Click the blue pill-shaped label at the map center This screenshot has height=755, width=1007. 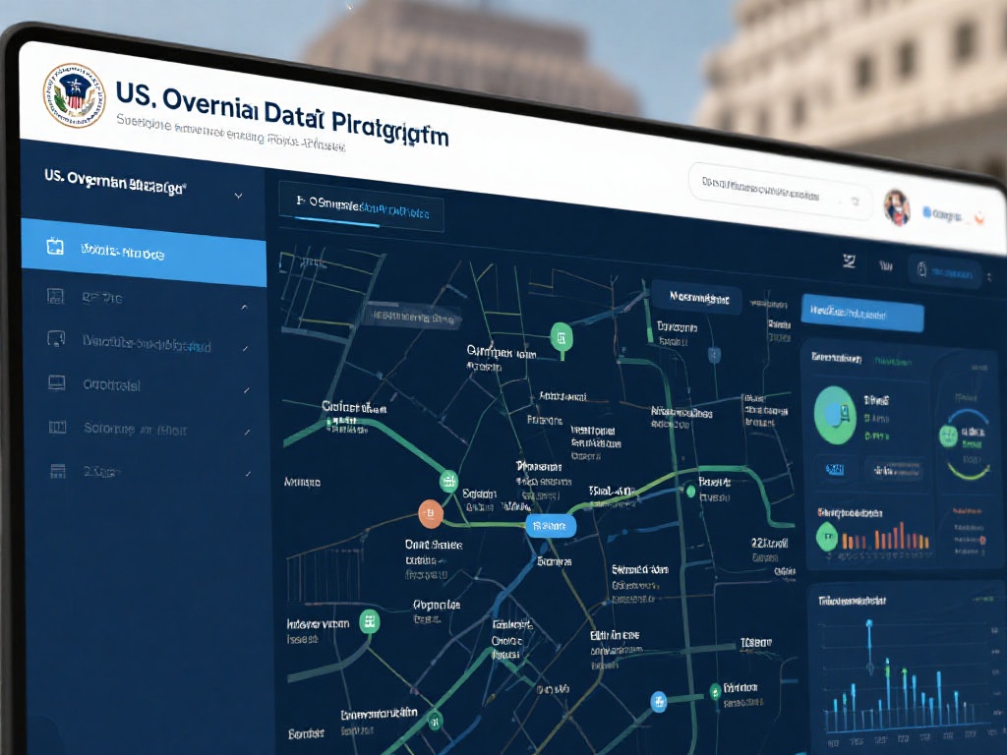tap(551, 526)
